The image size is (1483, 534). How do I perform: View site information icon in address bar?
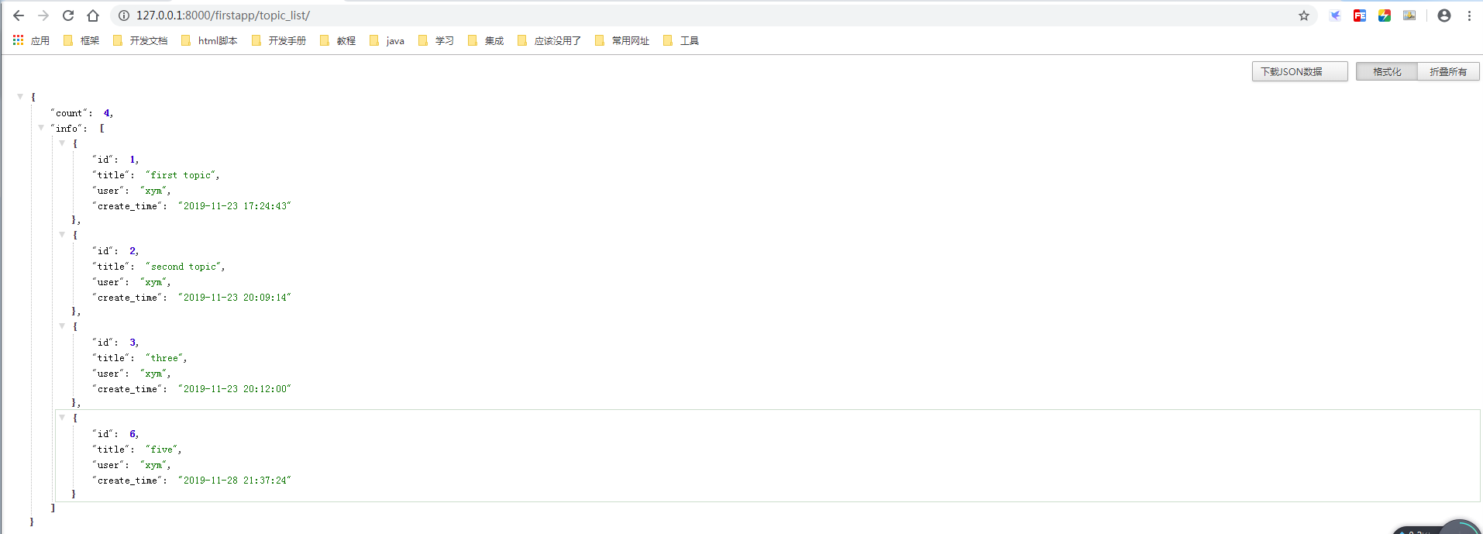click(x=124, y=16)
